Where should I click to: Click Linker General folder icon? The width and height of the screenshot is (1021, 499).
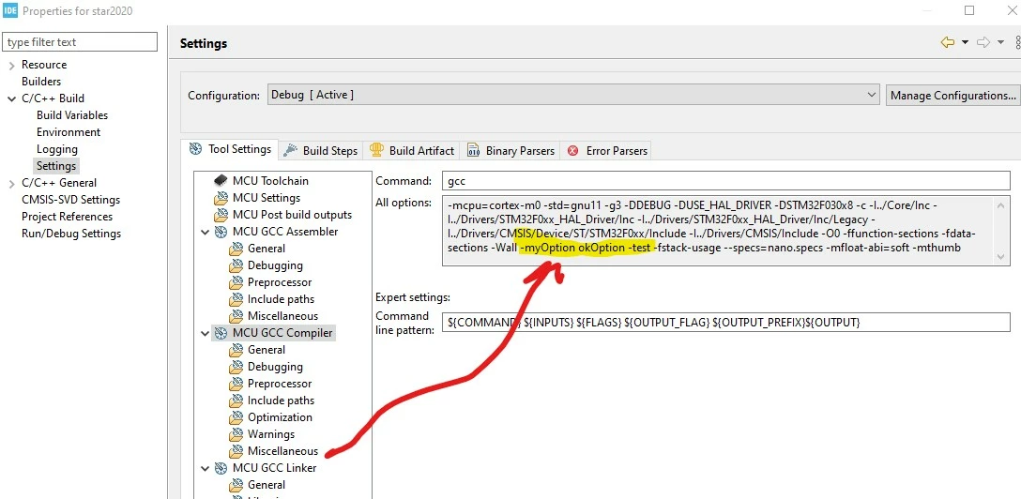(x=236, y=485)
